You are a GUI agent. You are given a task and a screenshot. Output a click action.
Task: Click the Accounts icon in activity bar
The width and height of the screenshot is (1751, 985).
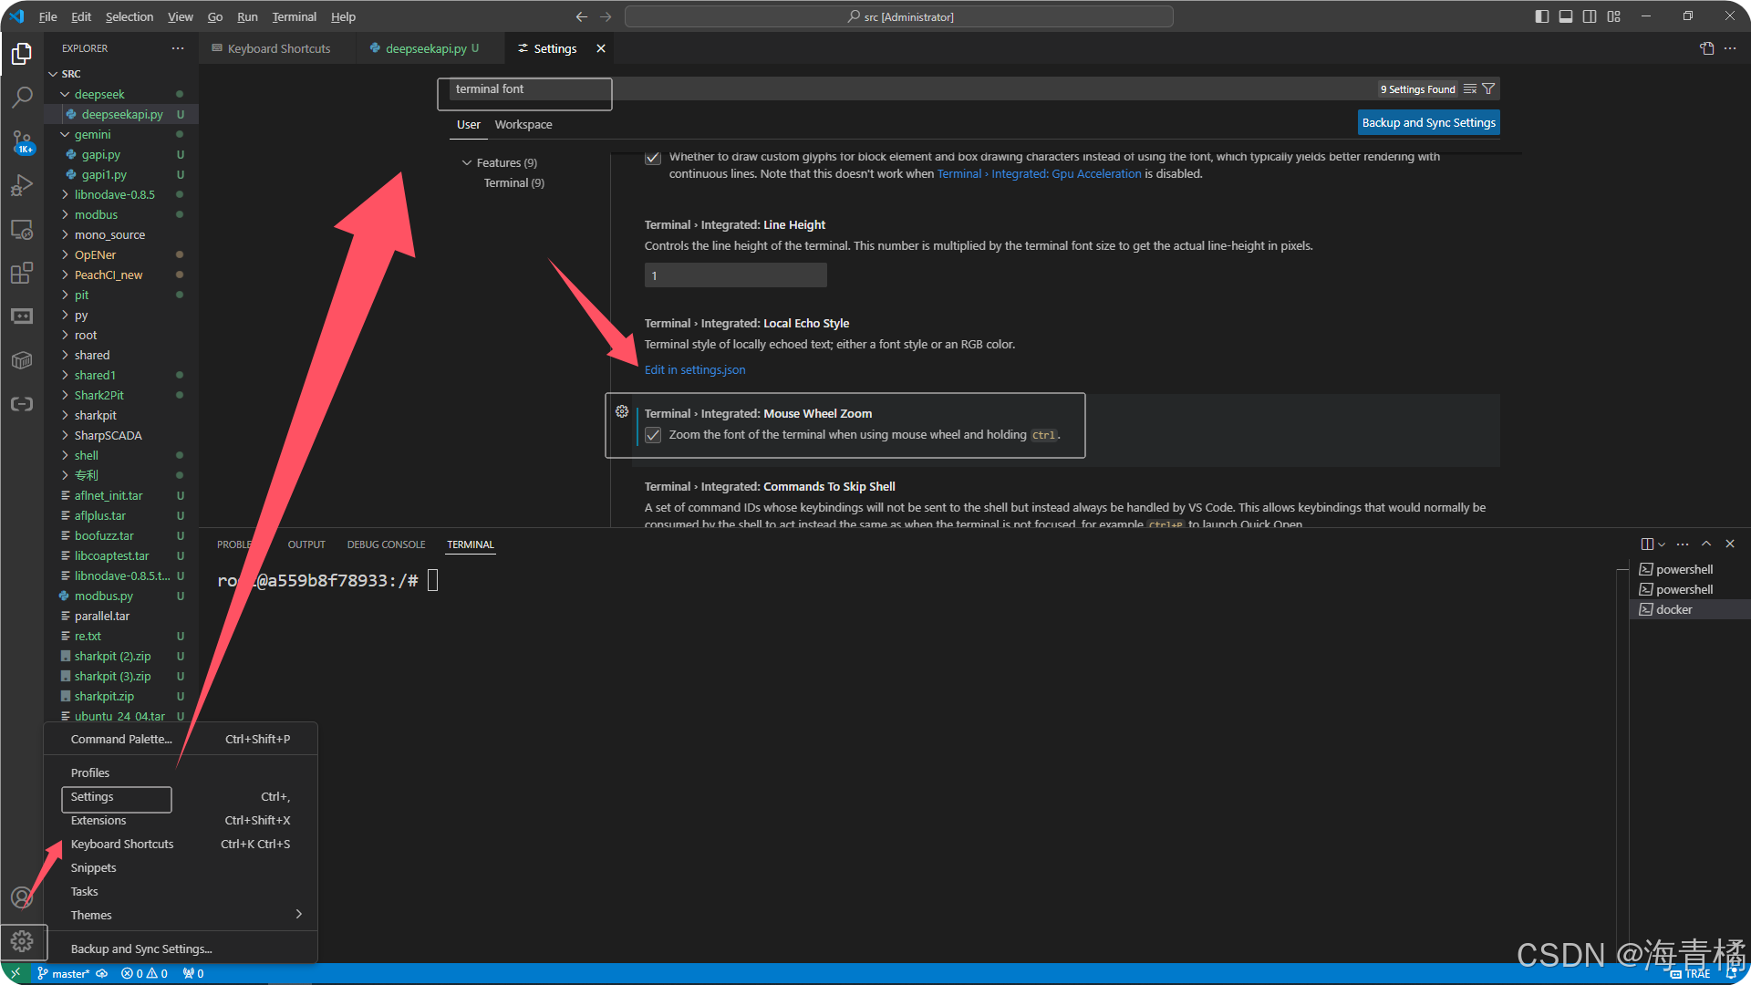click(x=22, y=897)
